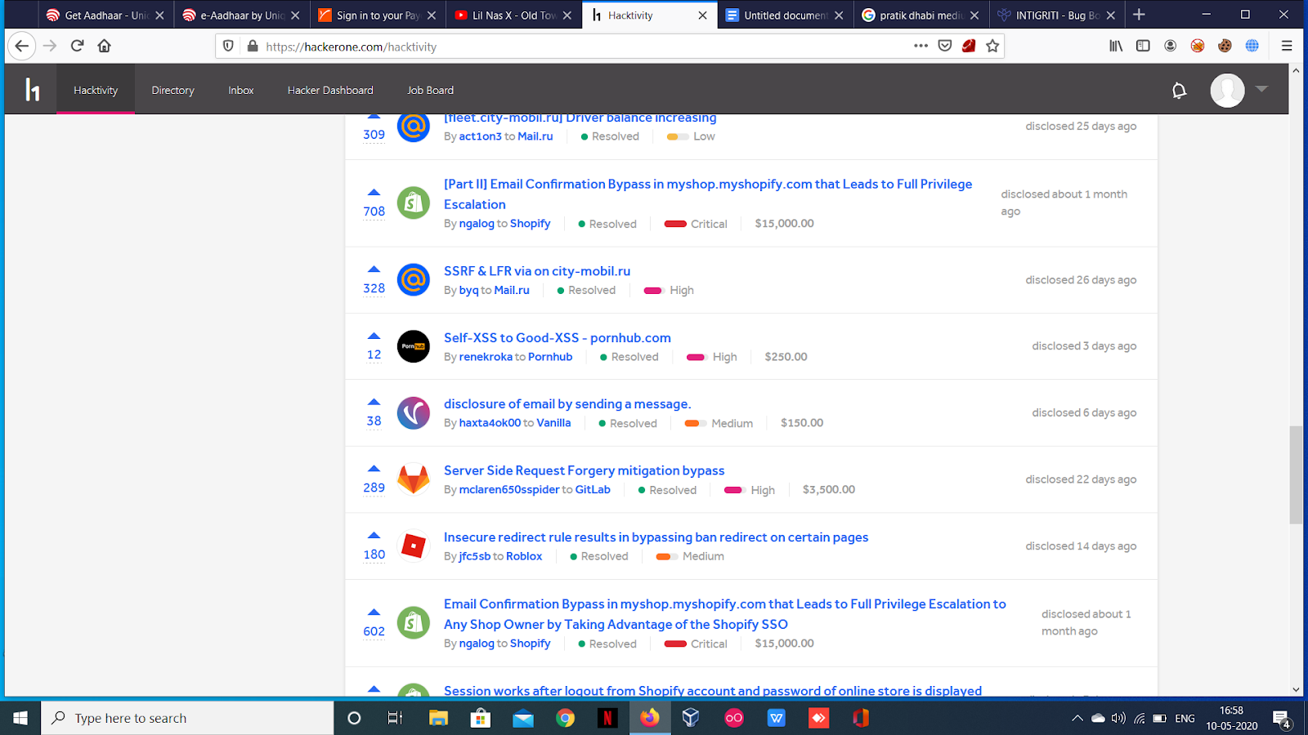
Task: Open Roblox program link
Action: point(524,556)
